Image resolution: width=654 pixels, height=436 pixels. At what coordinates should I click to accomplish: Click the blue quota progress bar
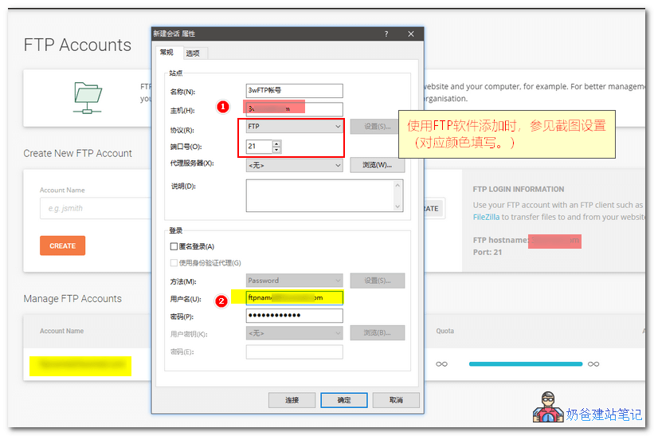(526, 364)
